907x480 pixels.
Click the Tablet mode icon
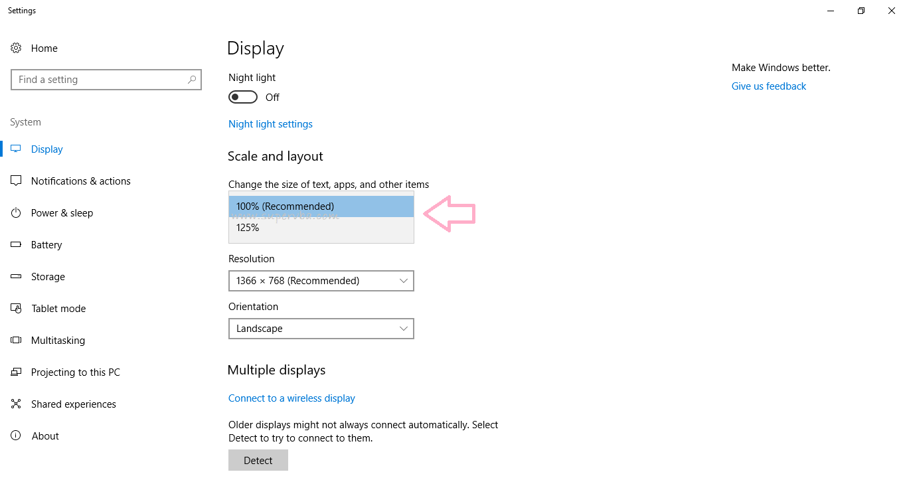point(16,309)
